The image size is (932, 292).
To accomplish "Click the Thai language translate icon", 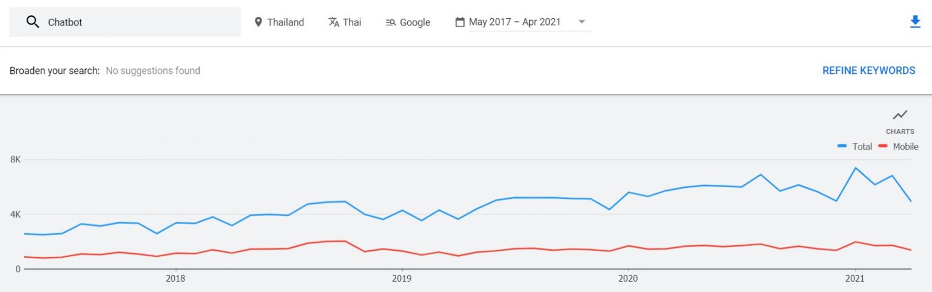I will [334, 22].
